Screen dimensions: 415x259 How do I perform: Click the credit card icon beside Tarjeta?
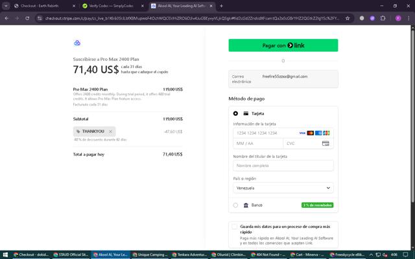click(x=246, y=113)
